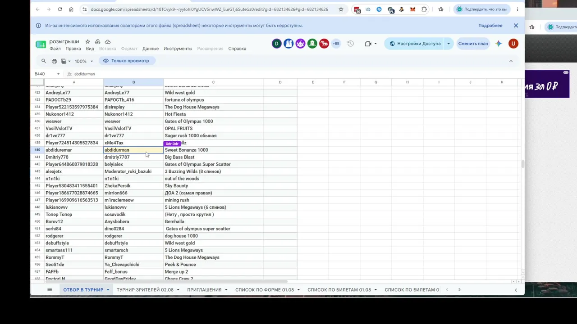Open the 'ТУРНИР ЗРИТЕЛЕЙ 02.08' tab menu arrow
577x324 pixels.
pyautogui.click(x=178, y=290)
